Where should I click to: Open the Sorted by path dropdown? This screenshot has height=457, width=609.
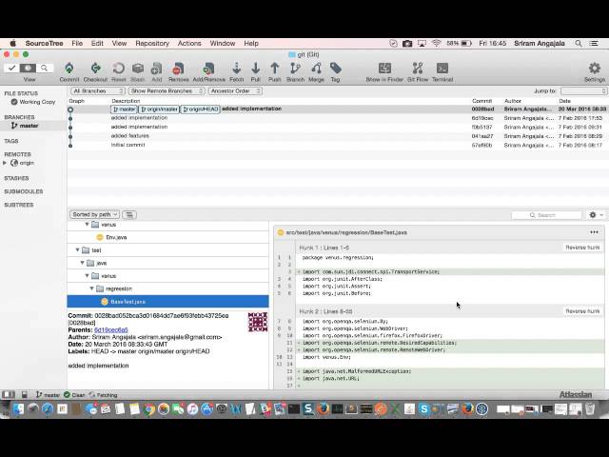tap(94, 214)
